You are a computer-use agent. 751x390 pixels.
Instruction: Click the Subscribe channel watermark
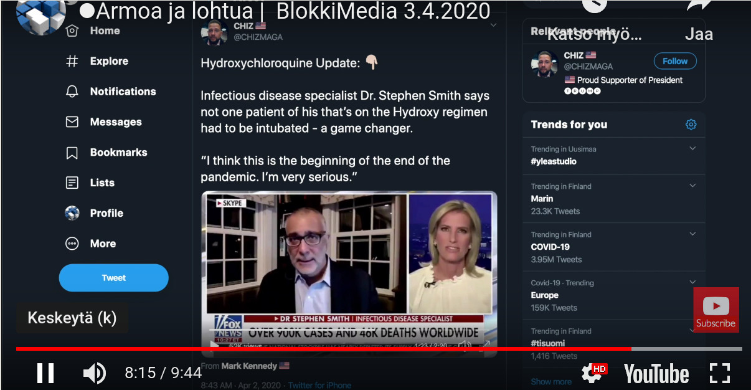click(x=716, y=310)
